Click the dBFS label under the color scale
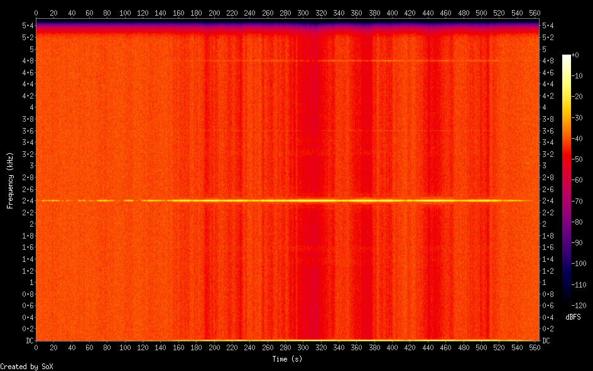The image size is (593, 371). click(x=573, y=316)
